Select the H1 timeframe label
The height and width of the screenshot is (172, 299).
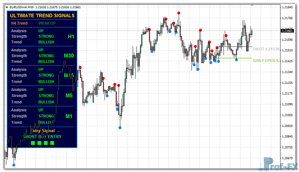[71, 36]
